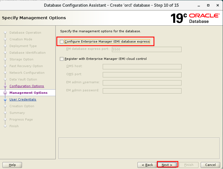Focus the OMS host input field

tap(142, 67)
